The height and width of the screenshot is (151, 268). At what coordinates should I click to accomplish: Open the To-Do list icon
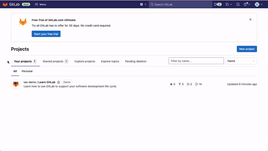(238, 4)
